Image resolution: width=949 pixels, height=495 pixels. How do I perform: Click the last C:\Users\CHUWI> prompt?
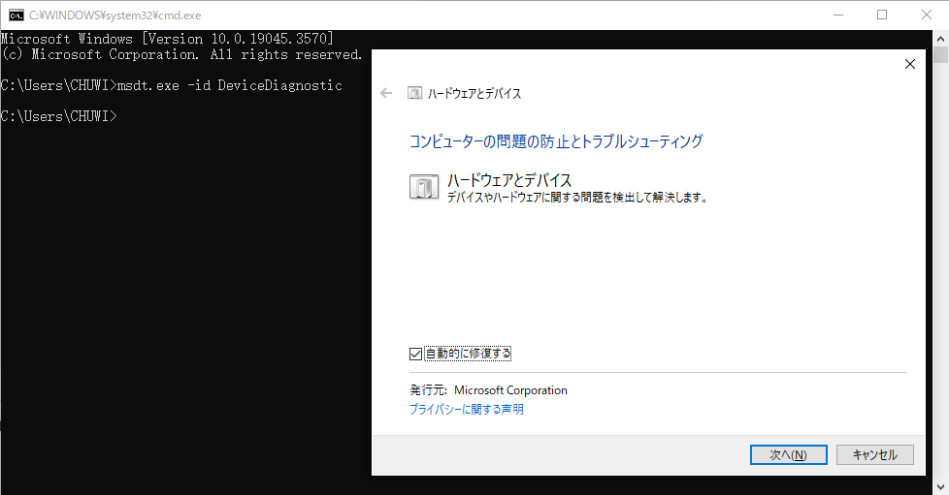tap(59, 116)
